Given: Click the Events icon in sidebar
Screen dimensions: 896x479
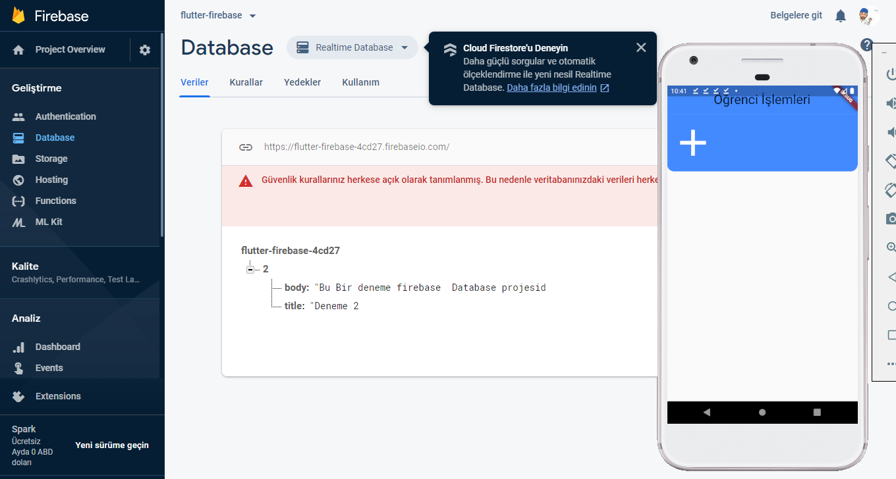Looking at the screenshot, I should 18,368.
